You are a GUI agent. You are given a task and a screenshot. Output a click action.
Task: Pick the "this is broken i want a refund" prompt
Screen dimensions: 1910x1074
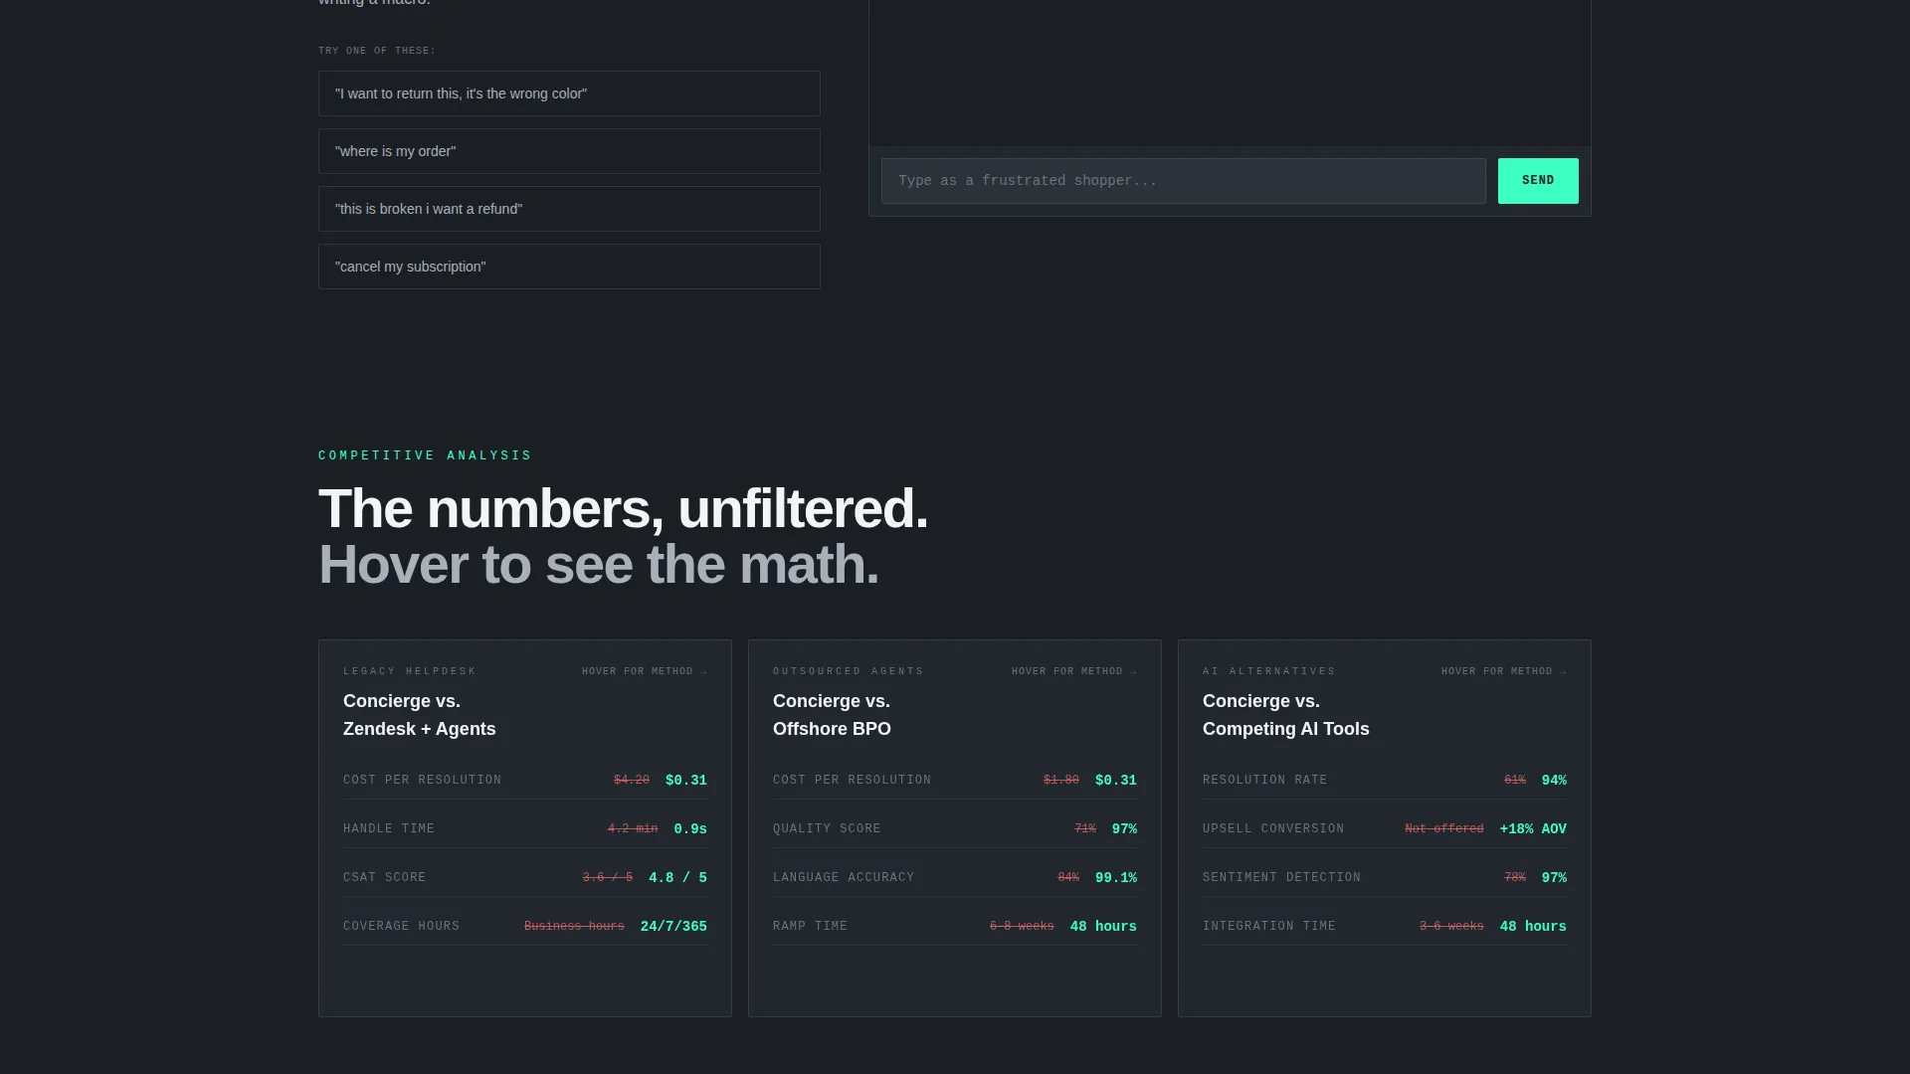coord(569,209)
